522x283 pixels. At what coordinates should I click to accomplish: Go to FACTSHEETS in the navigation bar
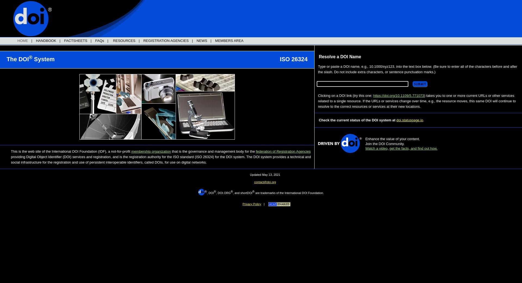click(76, 41)
